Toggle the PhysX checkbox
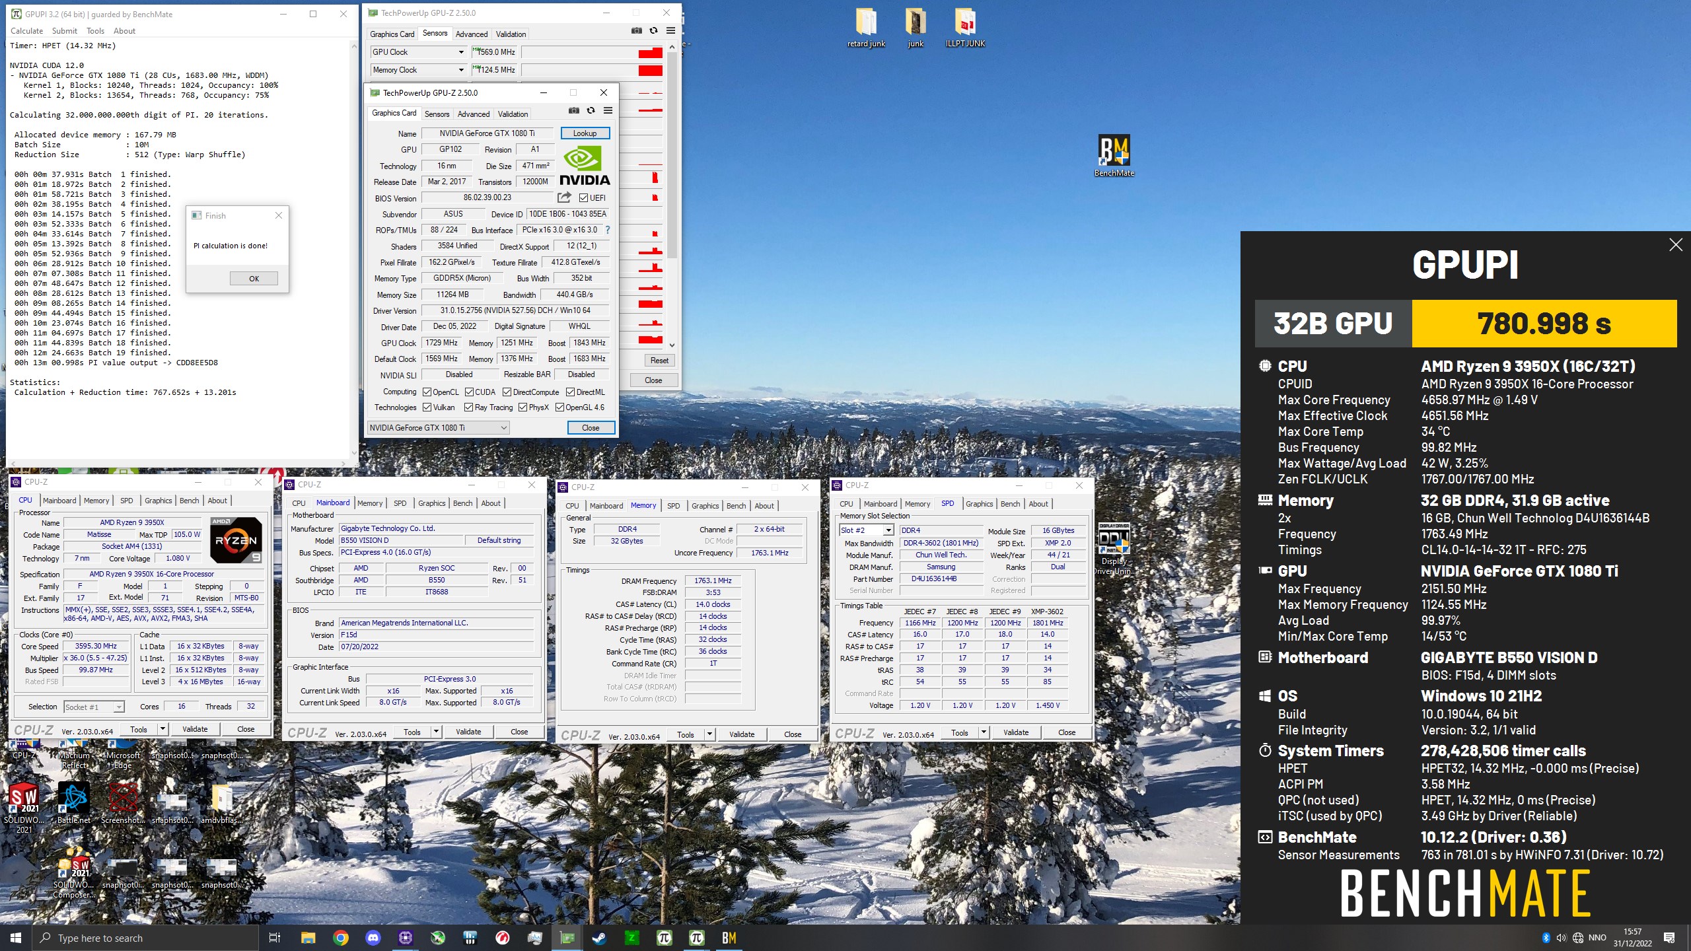 [522, 407]
